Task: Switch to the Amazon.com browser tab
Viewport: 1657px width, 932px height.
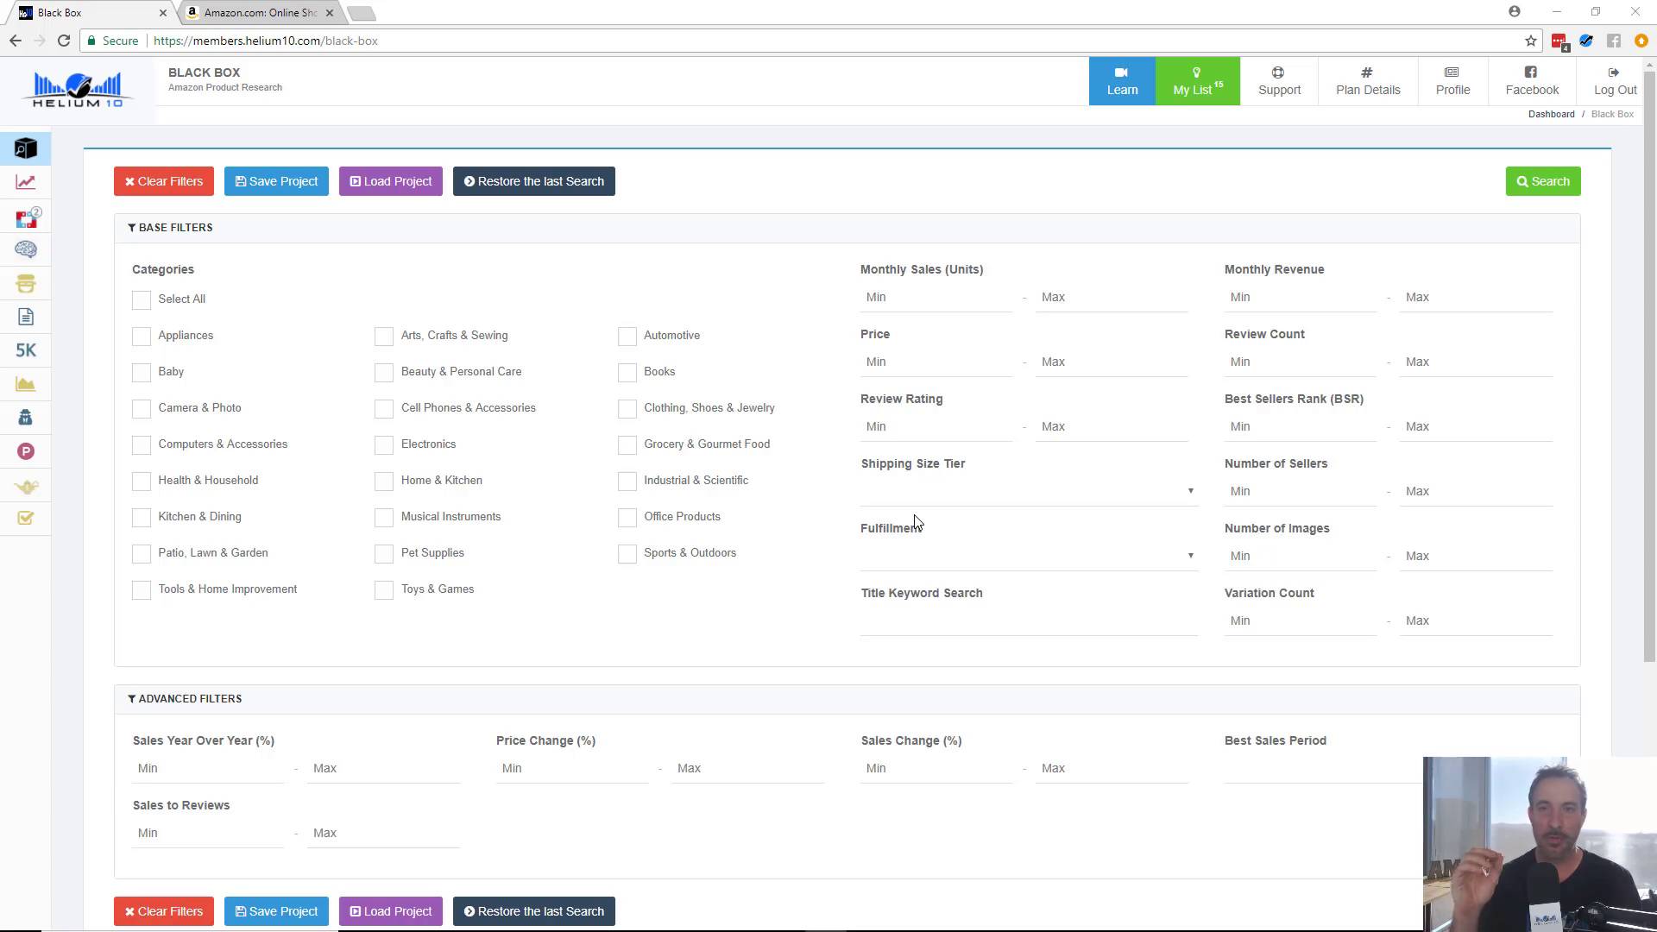Action: [x=260, y=13]
